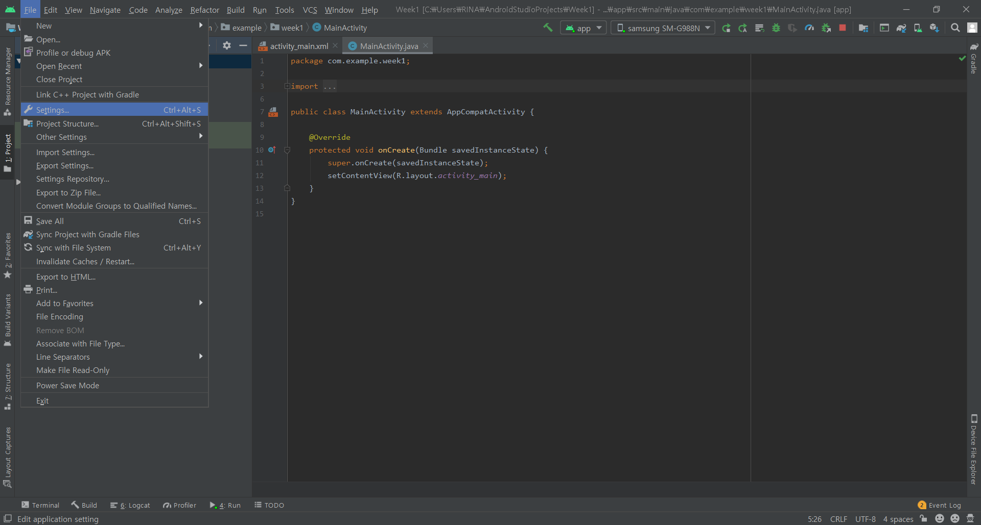The height and width of the screenshot is (525, 981).
Task: Collapse the onCreate method fold marker
Action: (287, 150)
